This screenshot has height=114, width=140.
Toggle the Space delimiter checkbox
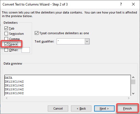pos(6,44)
